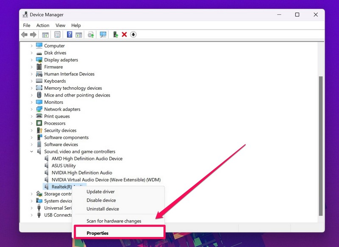339x247 pixels.
Task: Open the Action menu
Action: (43, 25)
